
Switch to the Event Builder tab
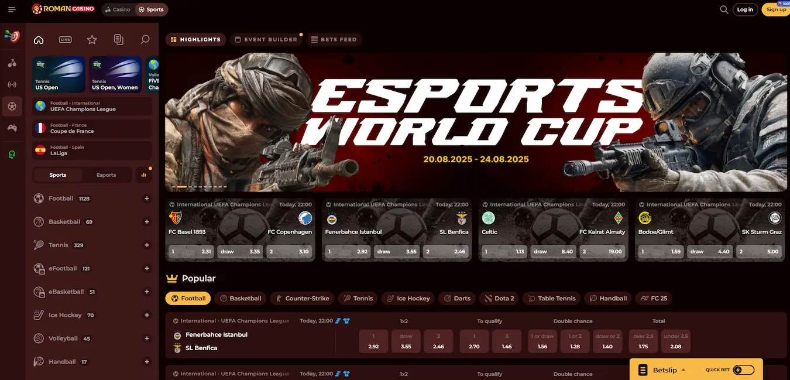point(267,39)
